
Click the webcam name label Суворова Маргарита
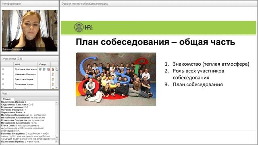click(x=12, y=49)
